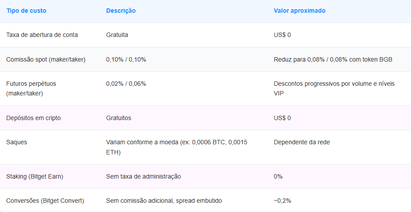Select the 'Futuros perpétuos (maker/taker)' cell
This screenshot has height=212, width=411.
[x=31, y=88]
